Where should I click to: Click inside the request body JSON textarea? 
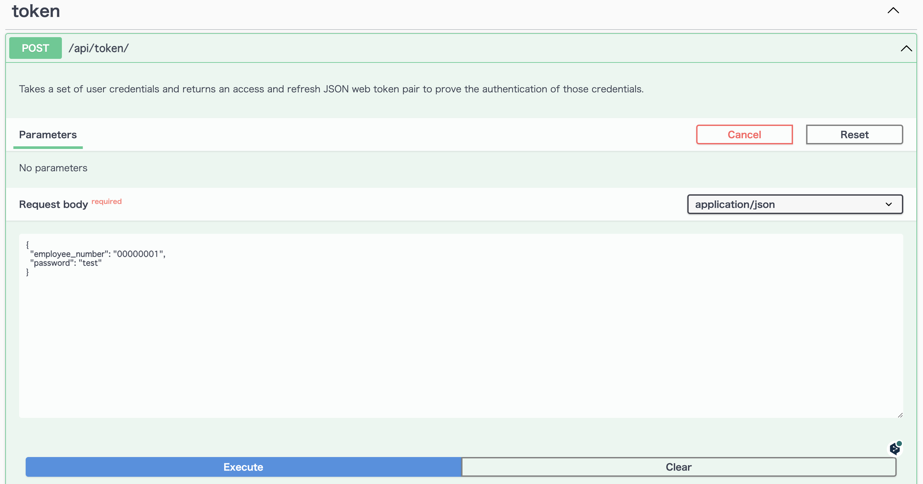(461, 340)
